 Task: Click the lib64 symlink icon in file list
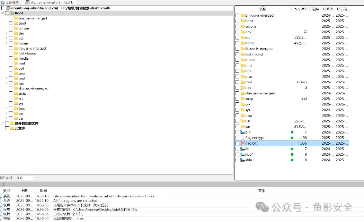tap(242, 154)
